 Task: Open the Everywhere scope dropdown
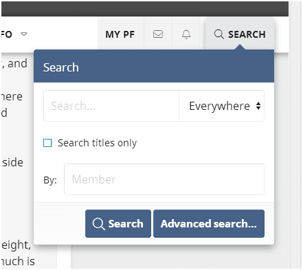coord(221,106)
